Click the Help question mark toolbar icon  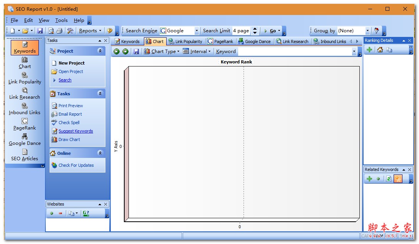(x=110, y=31)
